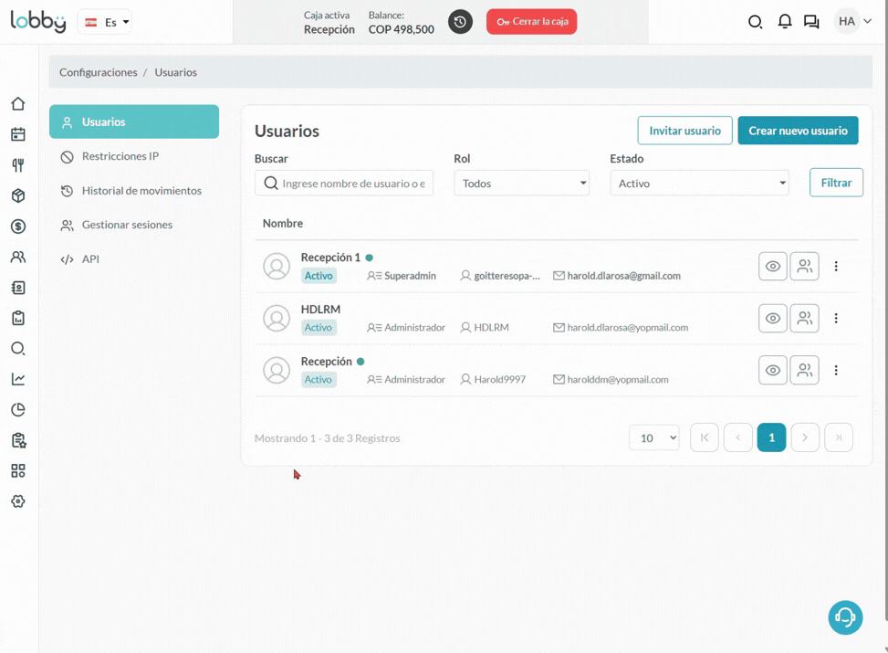The height and width of the screenshot is (653, 888).
Task: Click eye icon for Recepción user row
Action: [x=772, y=371]
